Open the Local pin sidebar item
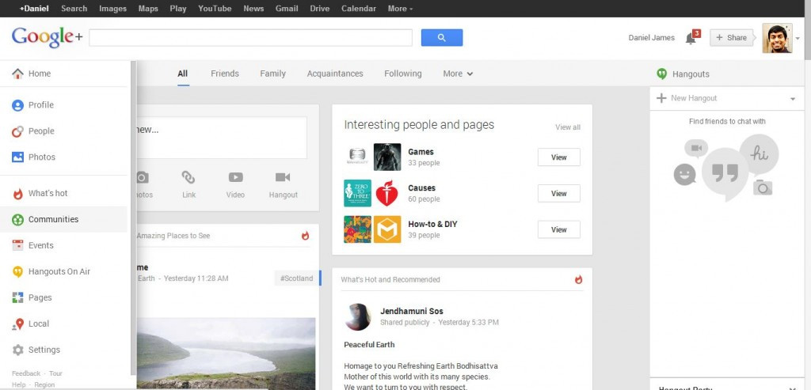This screenshot has height=390, width=811. [x=63, y=324]
